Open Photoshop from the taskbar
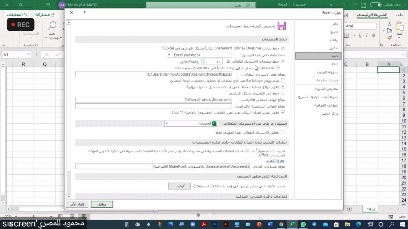The width and height of the screenshot is (408, 229). tap(215, 224)
